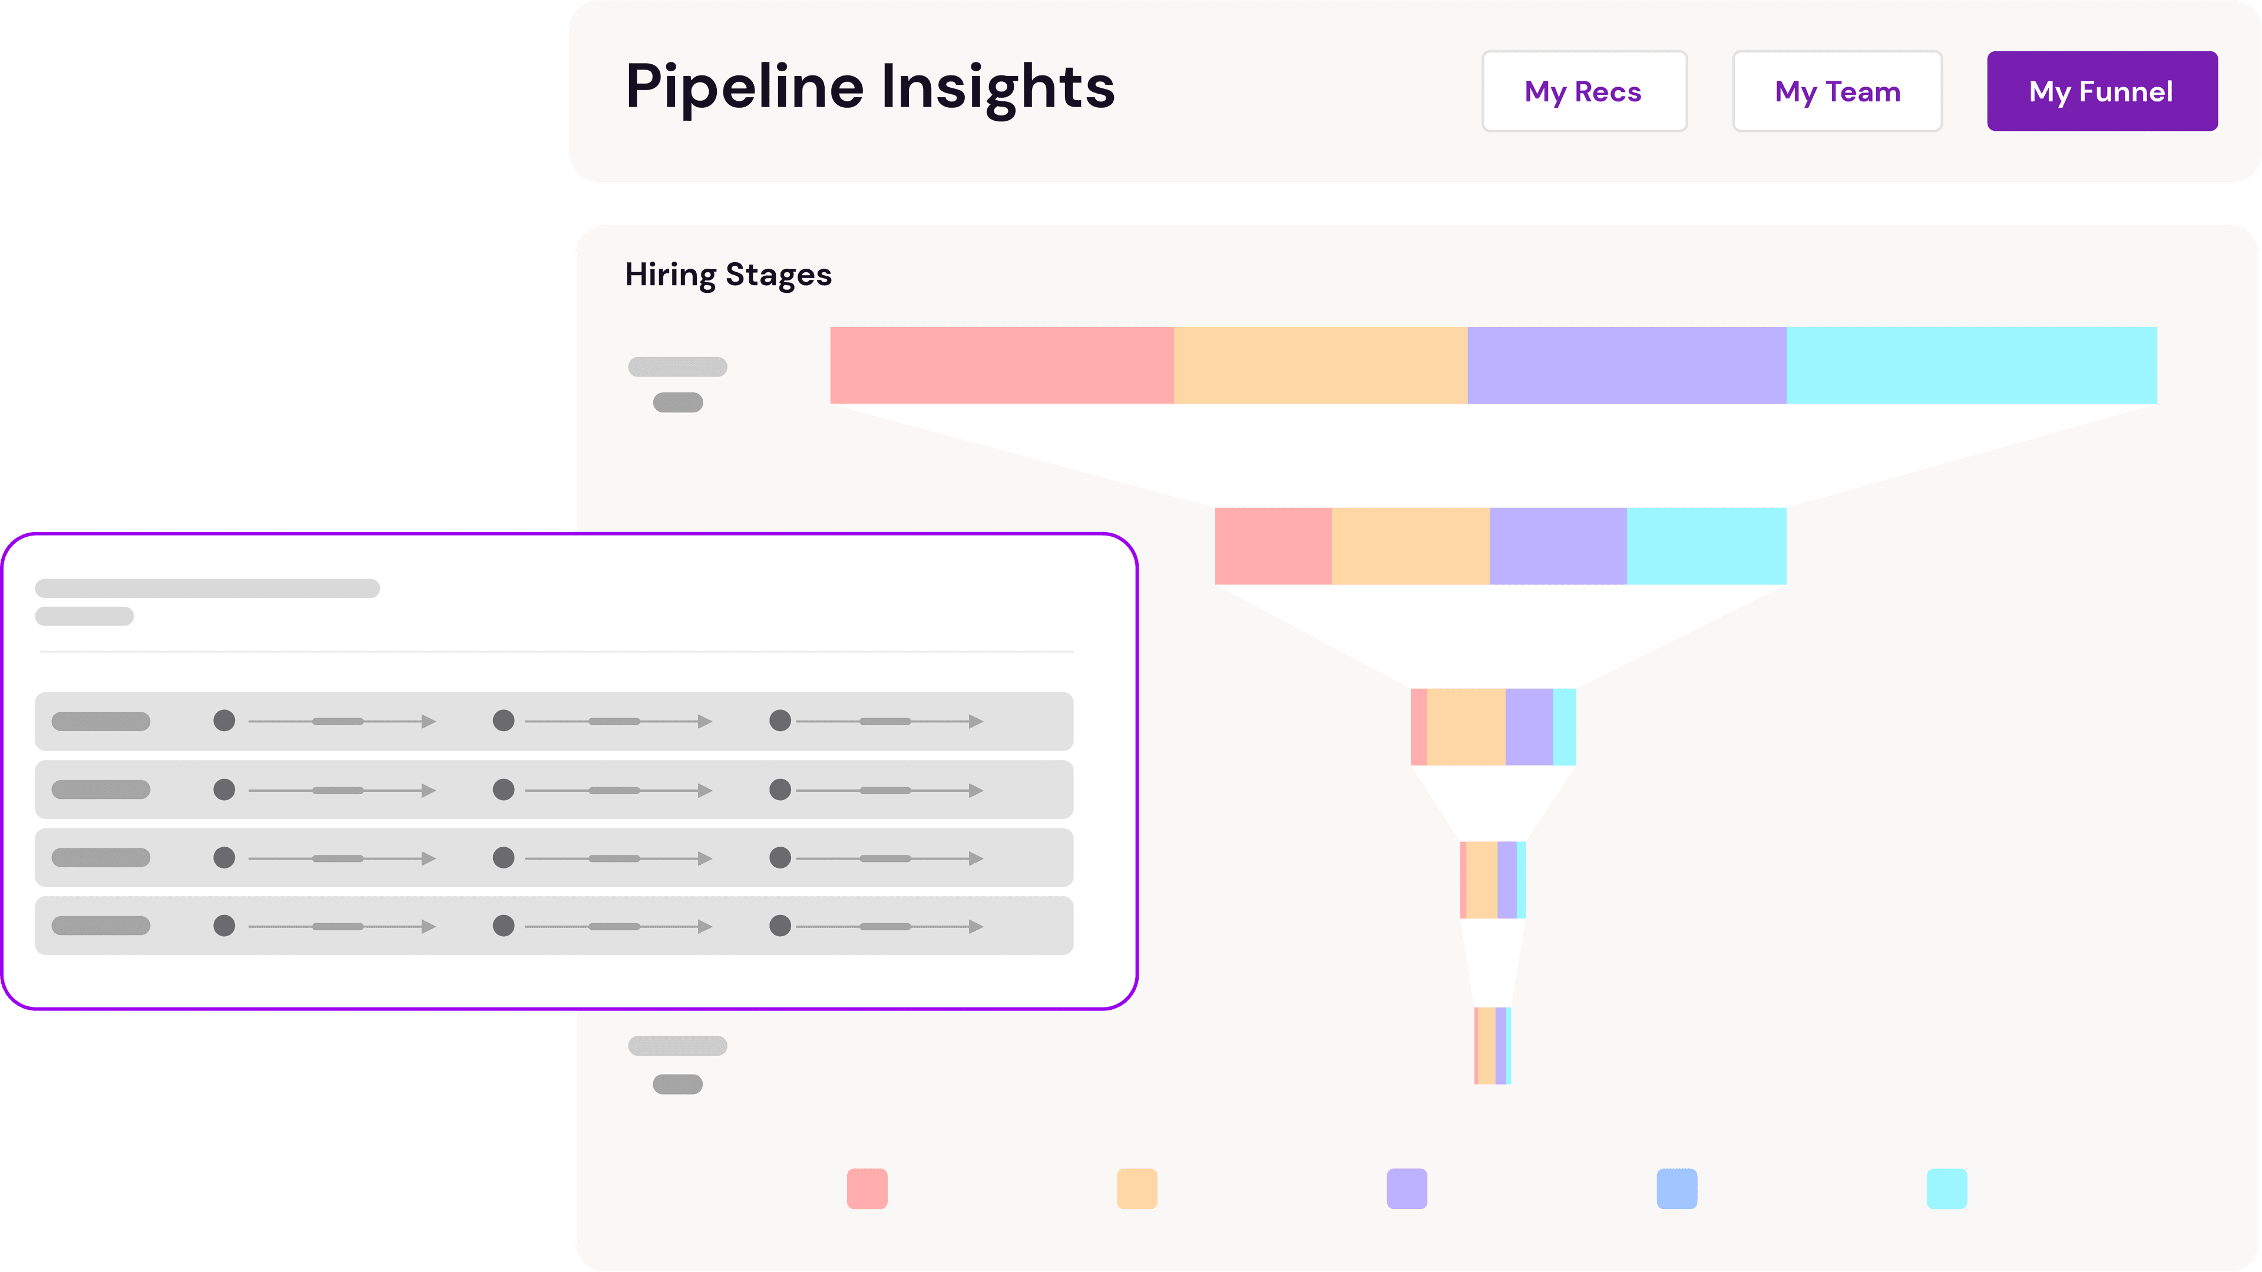Select cyan segment of the second funnel bar

[1706, 546]
